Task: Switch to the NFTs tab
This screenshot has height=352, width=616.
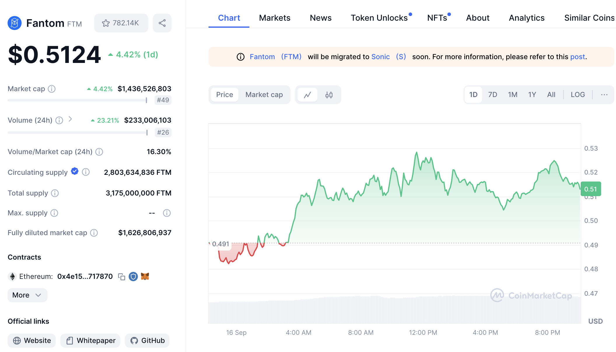Action: pos(437,18)
